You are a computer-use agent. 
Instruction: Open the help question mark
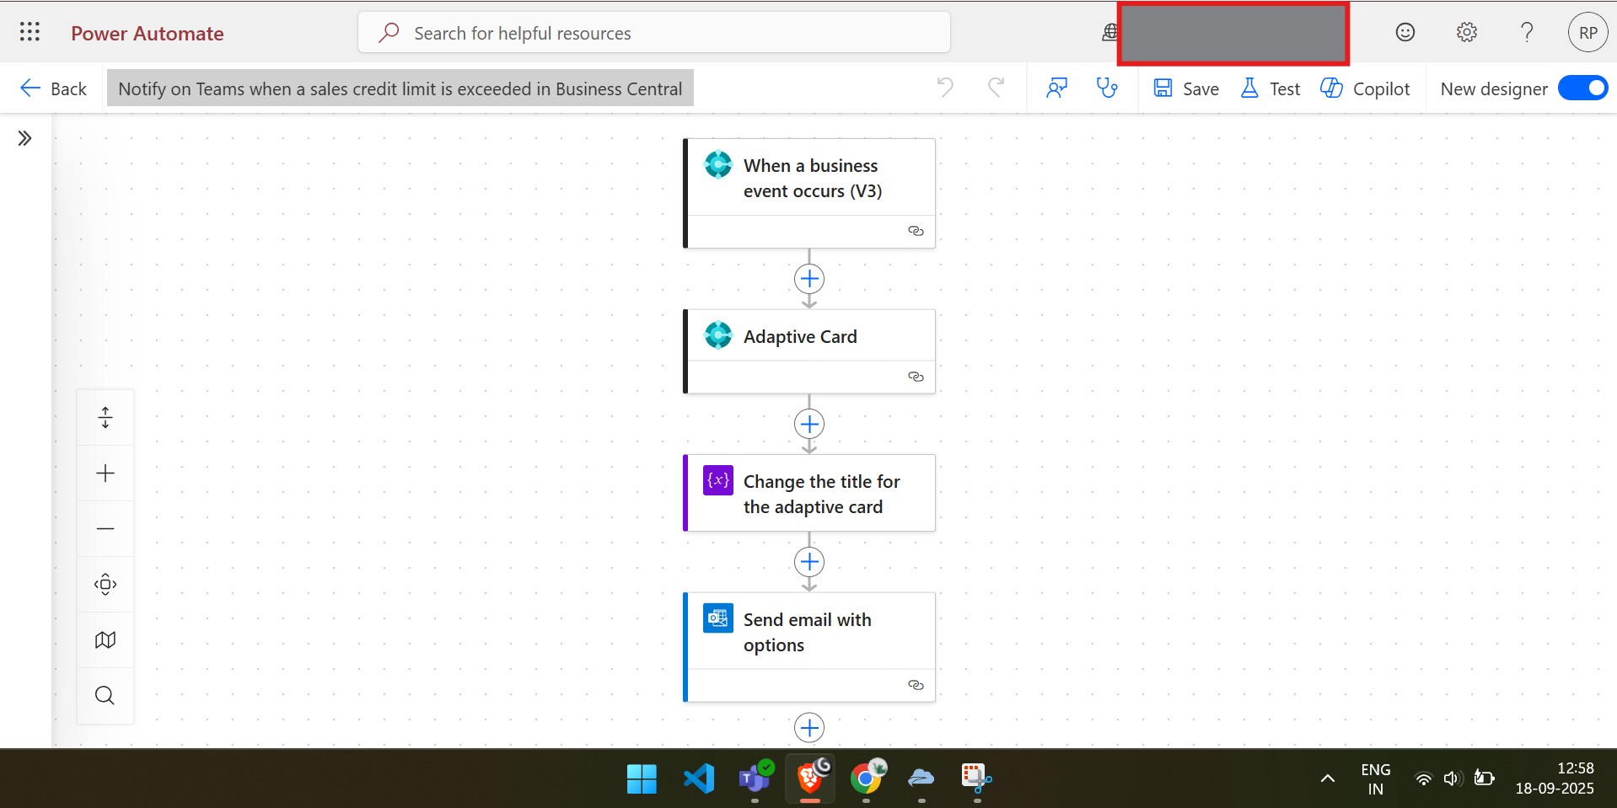[x=1527, y=32]
